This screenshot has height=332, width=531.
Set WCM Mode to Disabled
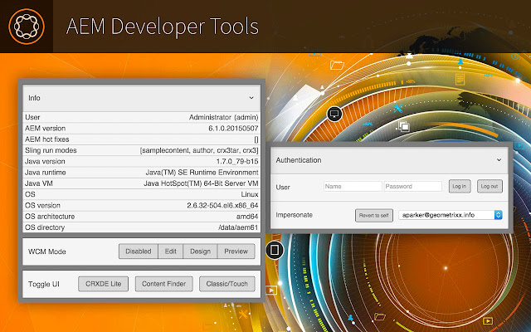(139, 251)
